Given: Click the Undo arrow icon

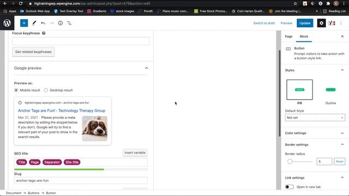Looking at the screenshot, I should pos(43,23).
